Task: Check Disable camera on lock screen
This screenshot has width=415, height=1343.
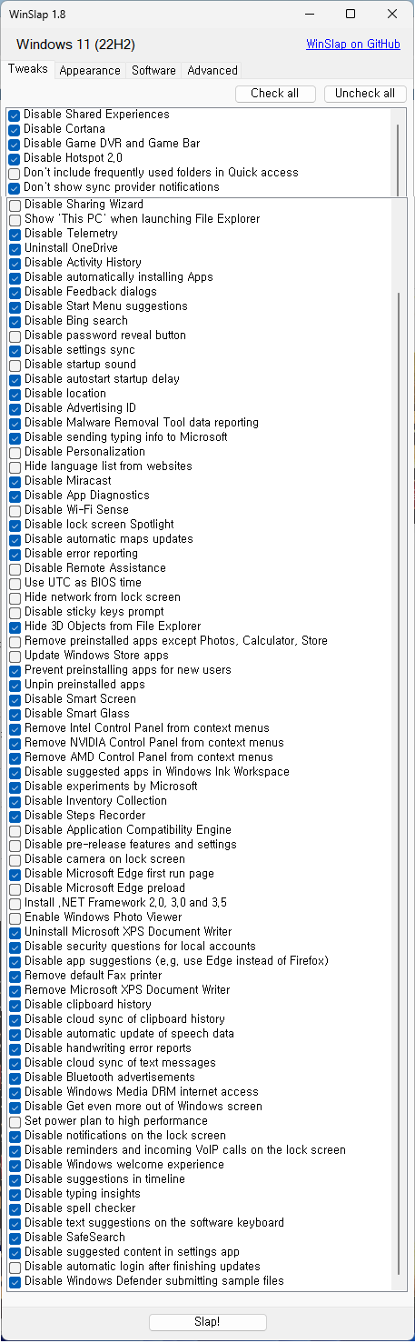Action: coord(15,859)
